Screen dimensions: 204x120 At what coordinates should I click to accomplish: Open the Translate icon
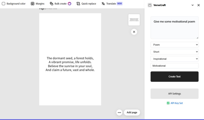tap(103, 4)
